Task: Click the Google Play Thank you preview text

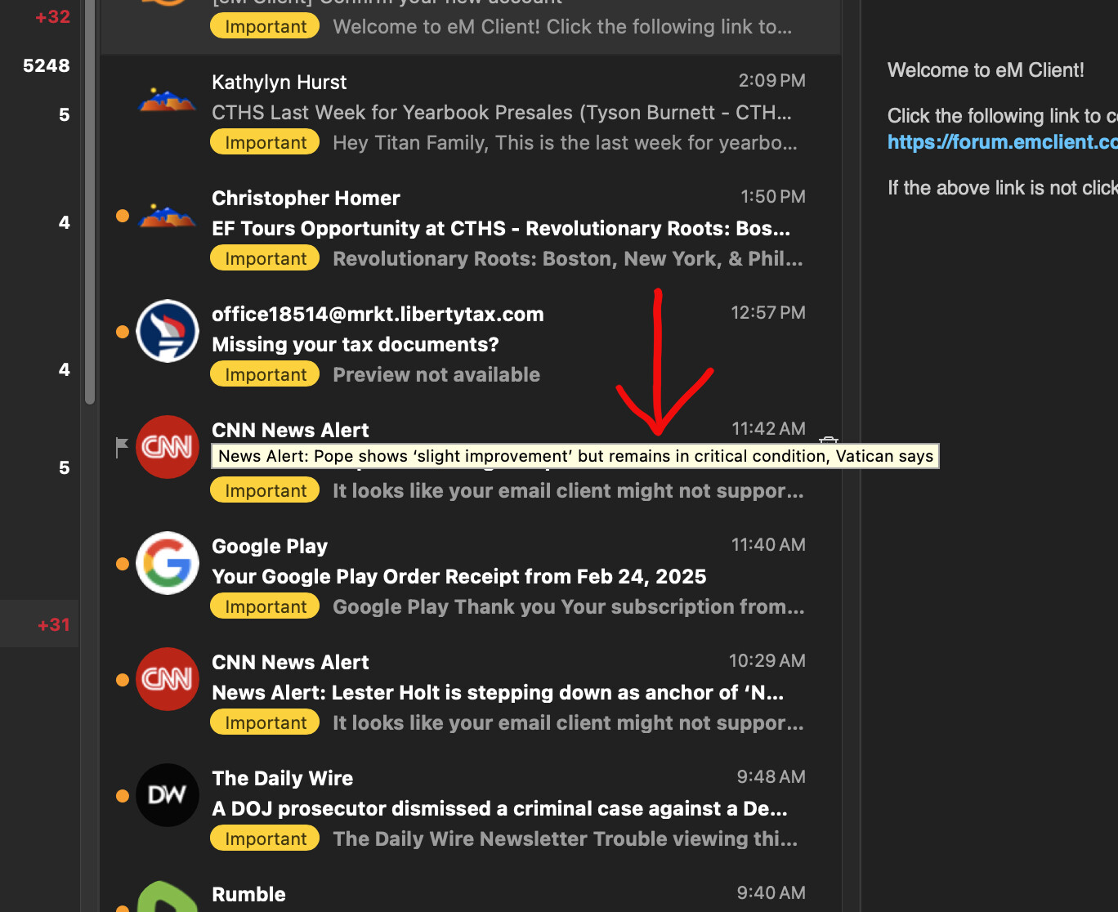Action: 569,607
